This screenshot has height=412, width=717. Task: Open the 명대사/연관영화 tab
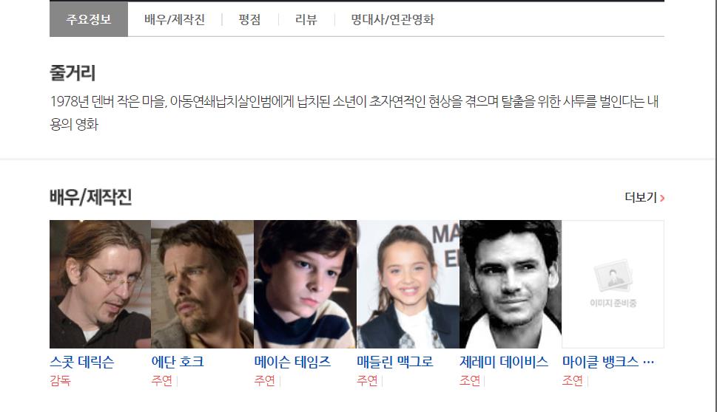coord(392,20)
